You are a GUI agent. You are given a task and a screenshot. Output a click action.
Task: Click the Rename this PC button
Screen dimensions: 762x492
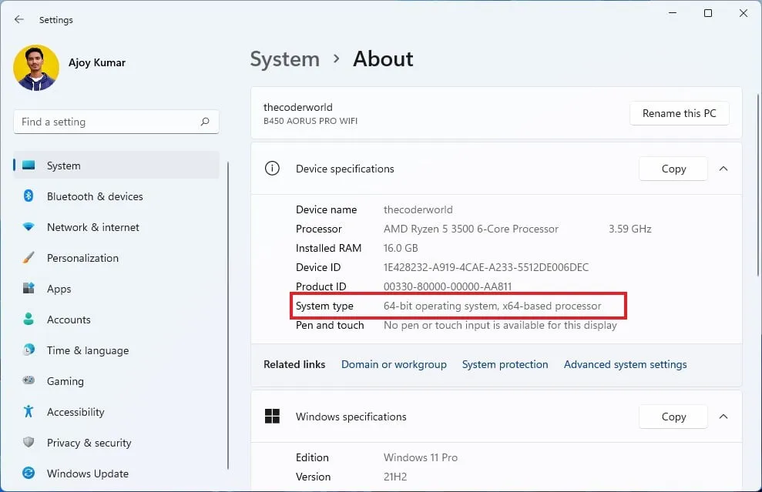click(679, 113)
